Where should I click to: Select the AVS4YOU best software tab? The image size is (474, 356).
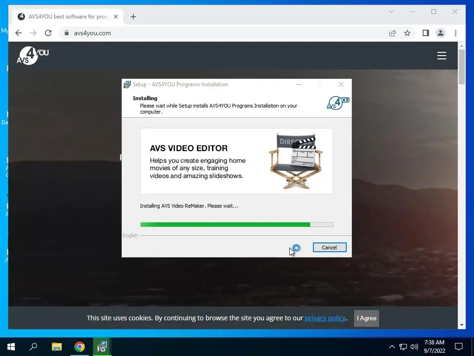pos(68,17)
